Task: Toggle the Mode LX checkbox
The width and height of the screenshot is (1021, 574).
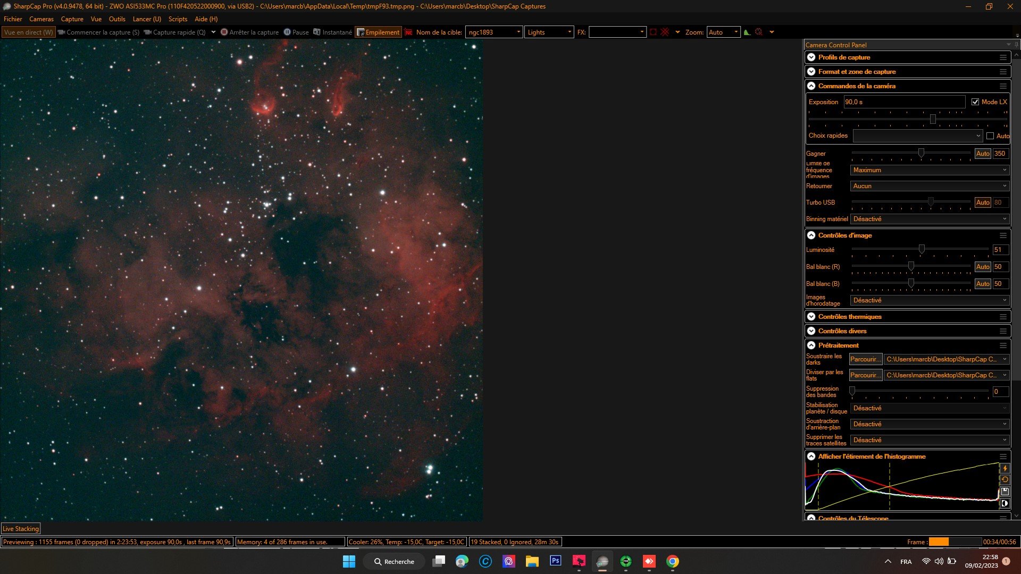Action: (x=975, y=102)
